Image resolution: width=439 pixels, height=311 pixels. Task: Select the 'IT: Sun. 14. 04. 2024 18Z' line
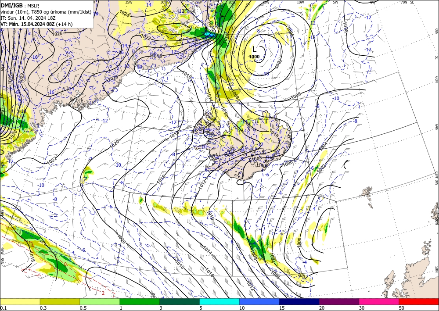point(28,18)
